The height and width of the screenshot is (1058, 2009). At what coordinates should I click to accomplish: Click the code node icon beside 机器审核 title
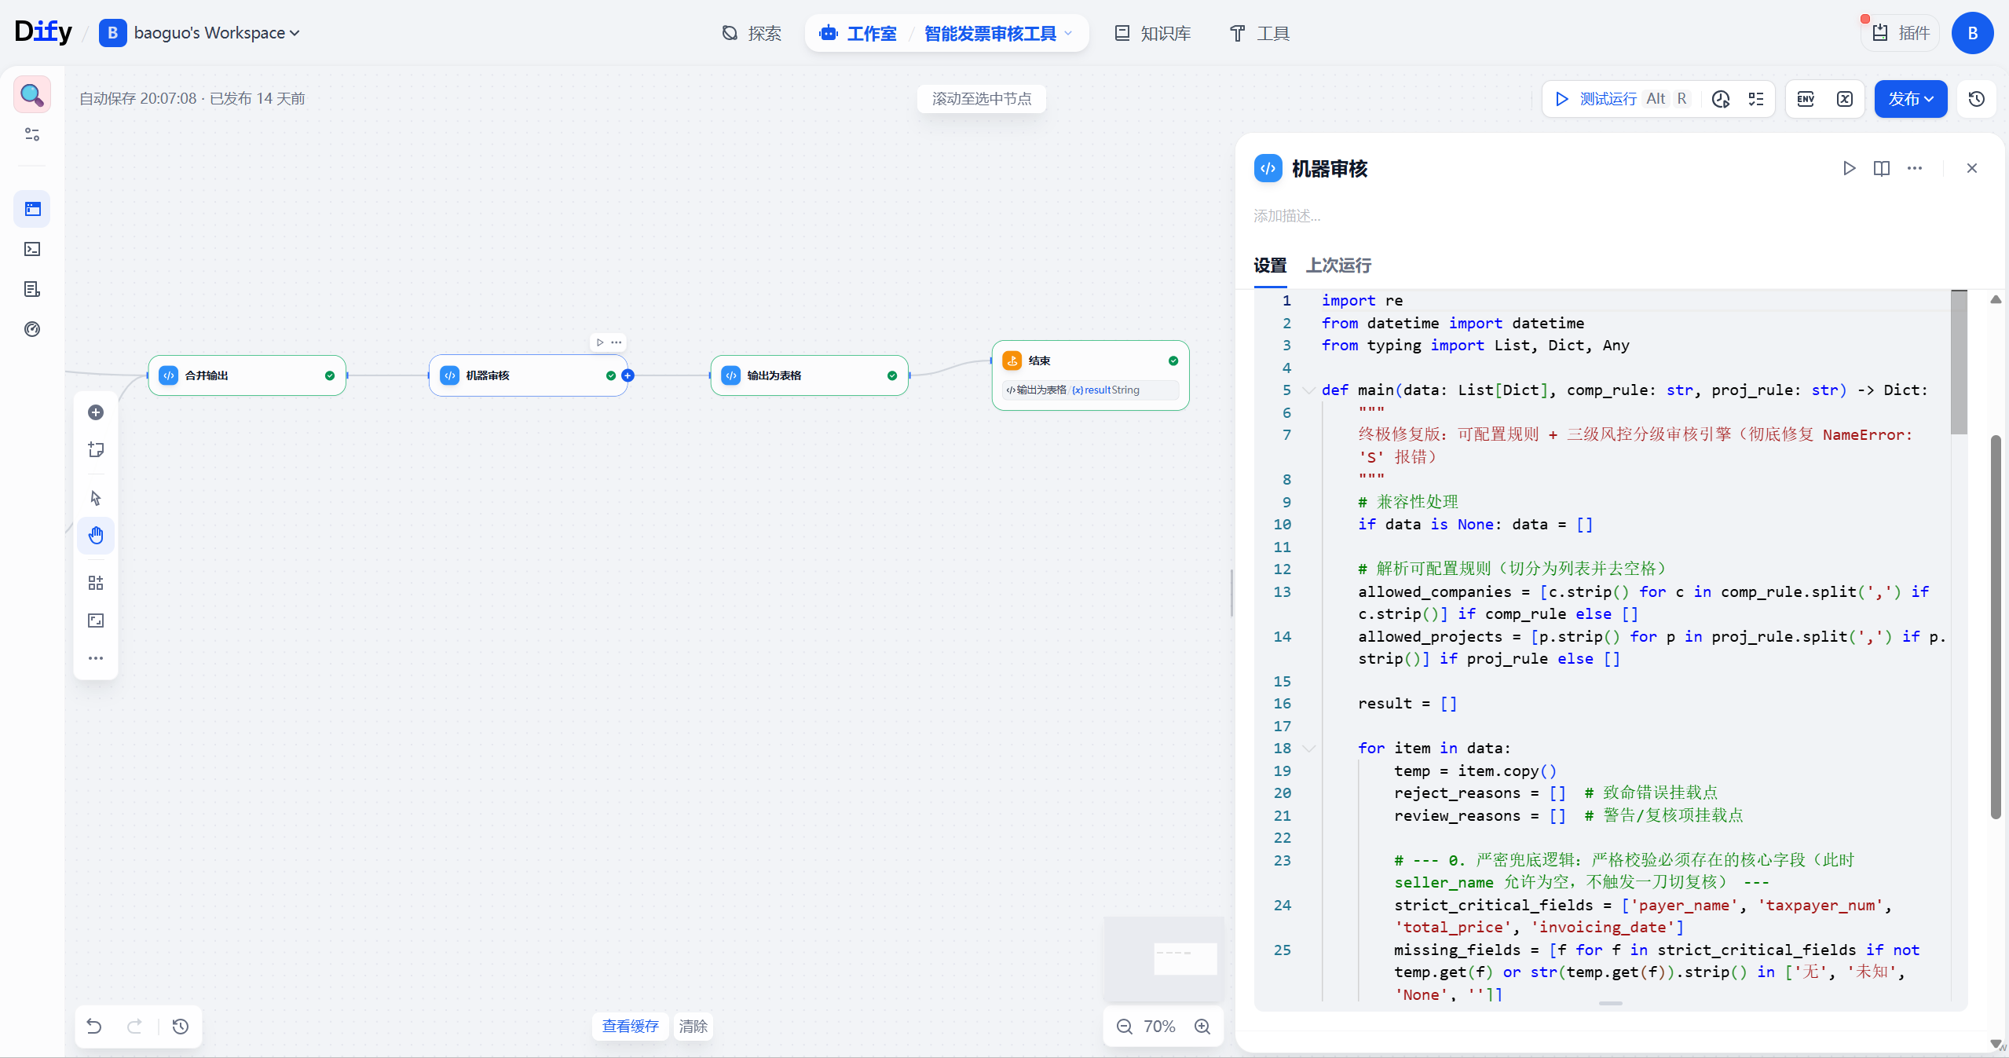tap(1268, 168)
